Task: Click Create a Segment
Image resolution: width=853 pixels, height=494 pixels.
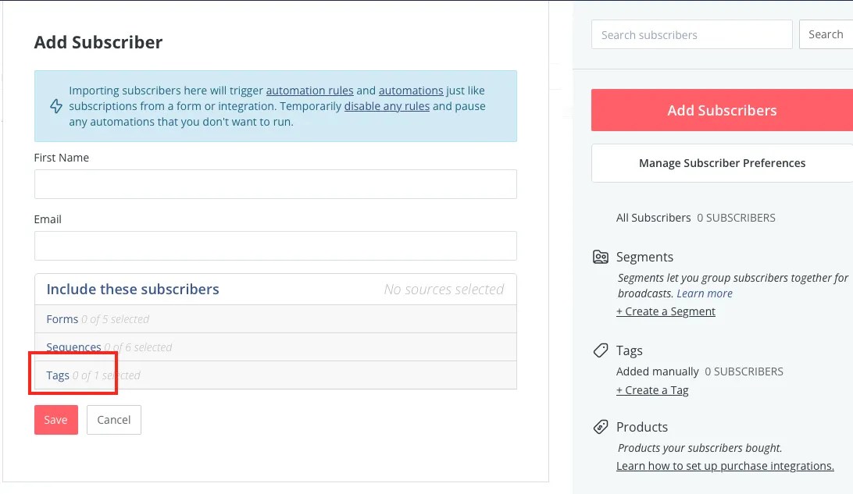Action: pyautogui.click(x=666, y=311)
